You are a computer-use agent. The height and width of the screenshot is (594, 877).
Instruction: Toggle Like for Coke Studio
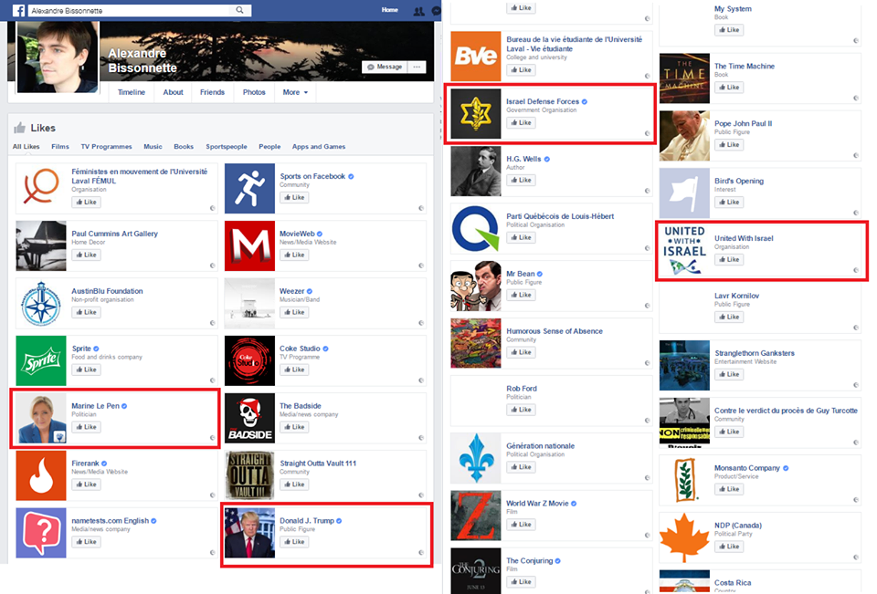[294, 370]
